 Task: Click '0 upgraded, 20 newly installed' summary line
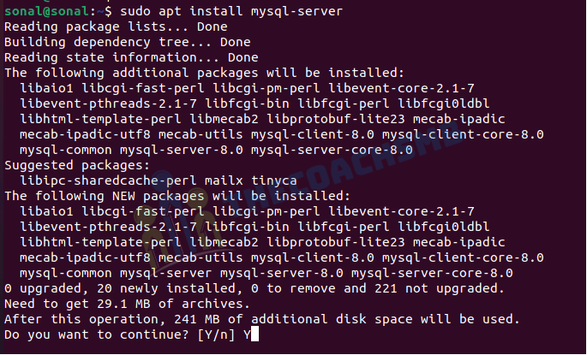pos(255,288)
